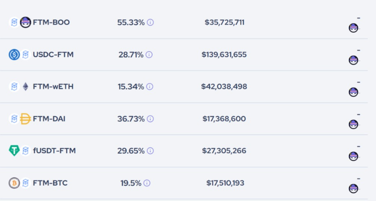Click the info icon next to 36.73%
The height and width of the screenshot is (201, 376).
coord(150,119)
